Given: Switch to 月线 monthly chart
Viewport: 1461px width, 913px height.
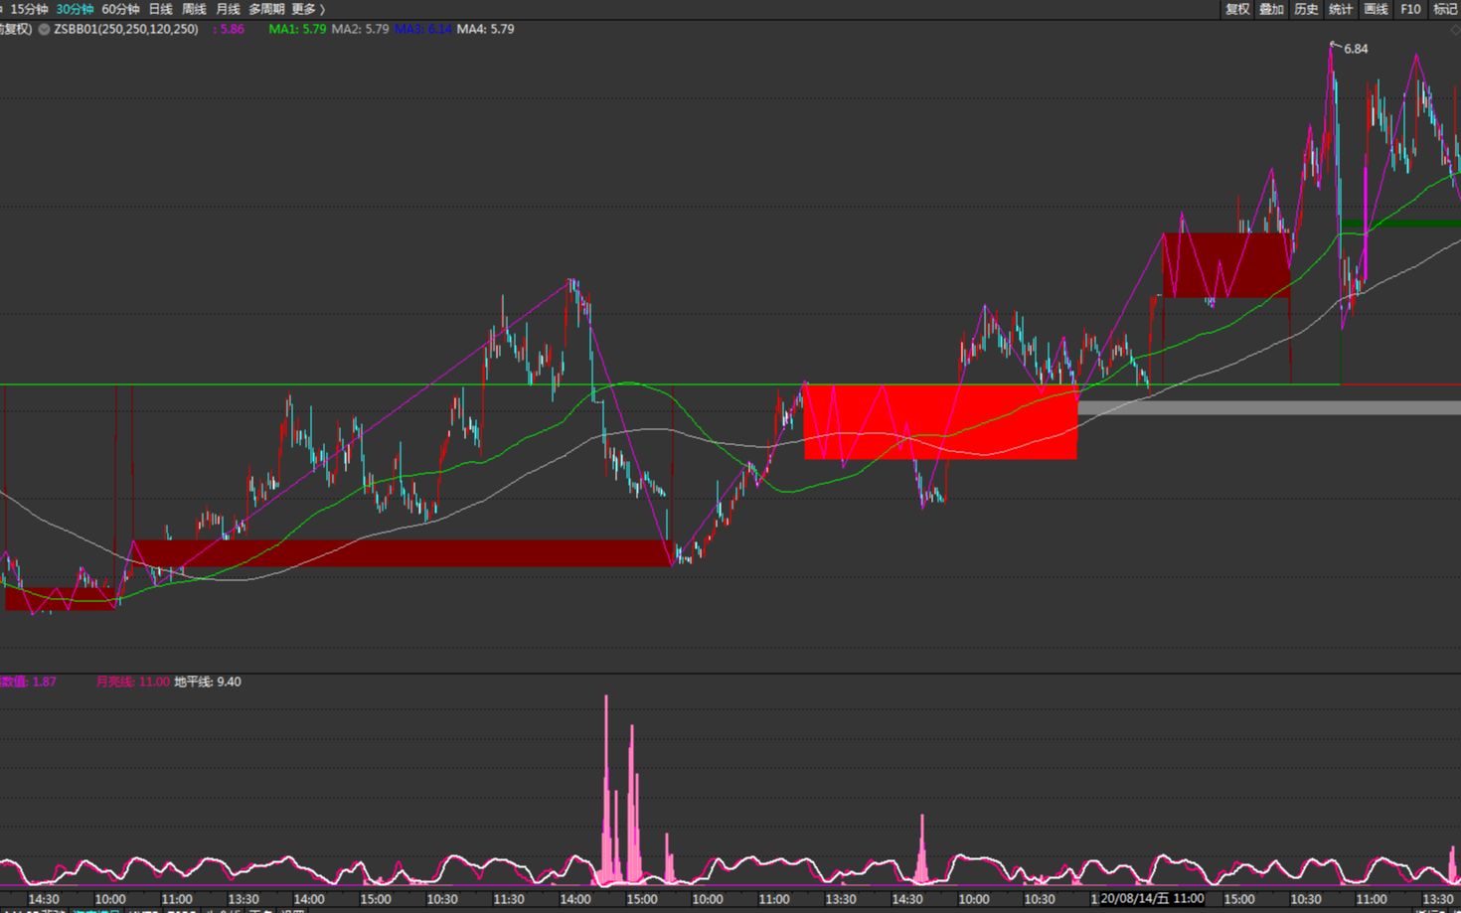Looking at the screenshot, I should pos(228,9).
